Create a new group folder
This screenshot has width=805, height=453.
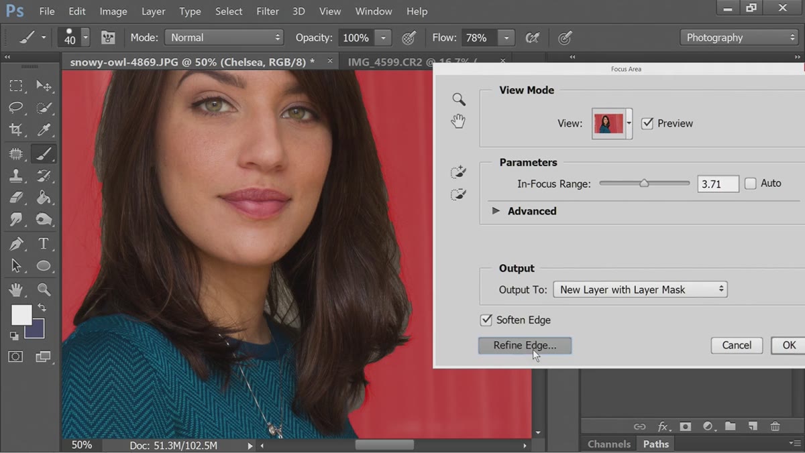click(x=730, y=426)
